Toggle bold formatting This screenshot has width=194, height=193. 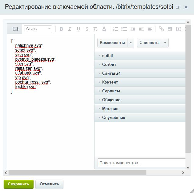pyautogui.click(x=61, y=29)
